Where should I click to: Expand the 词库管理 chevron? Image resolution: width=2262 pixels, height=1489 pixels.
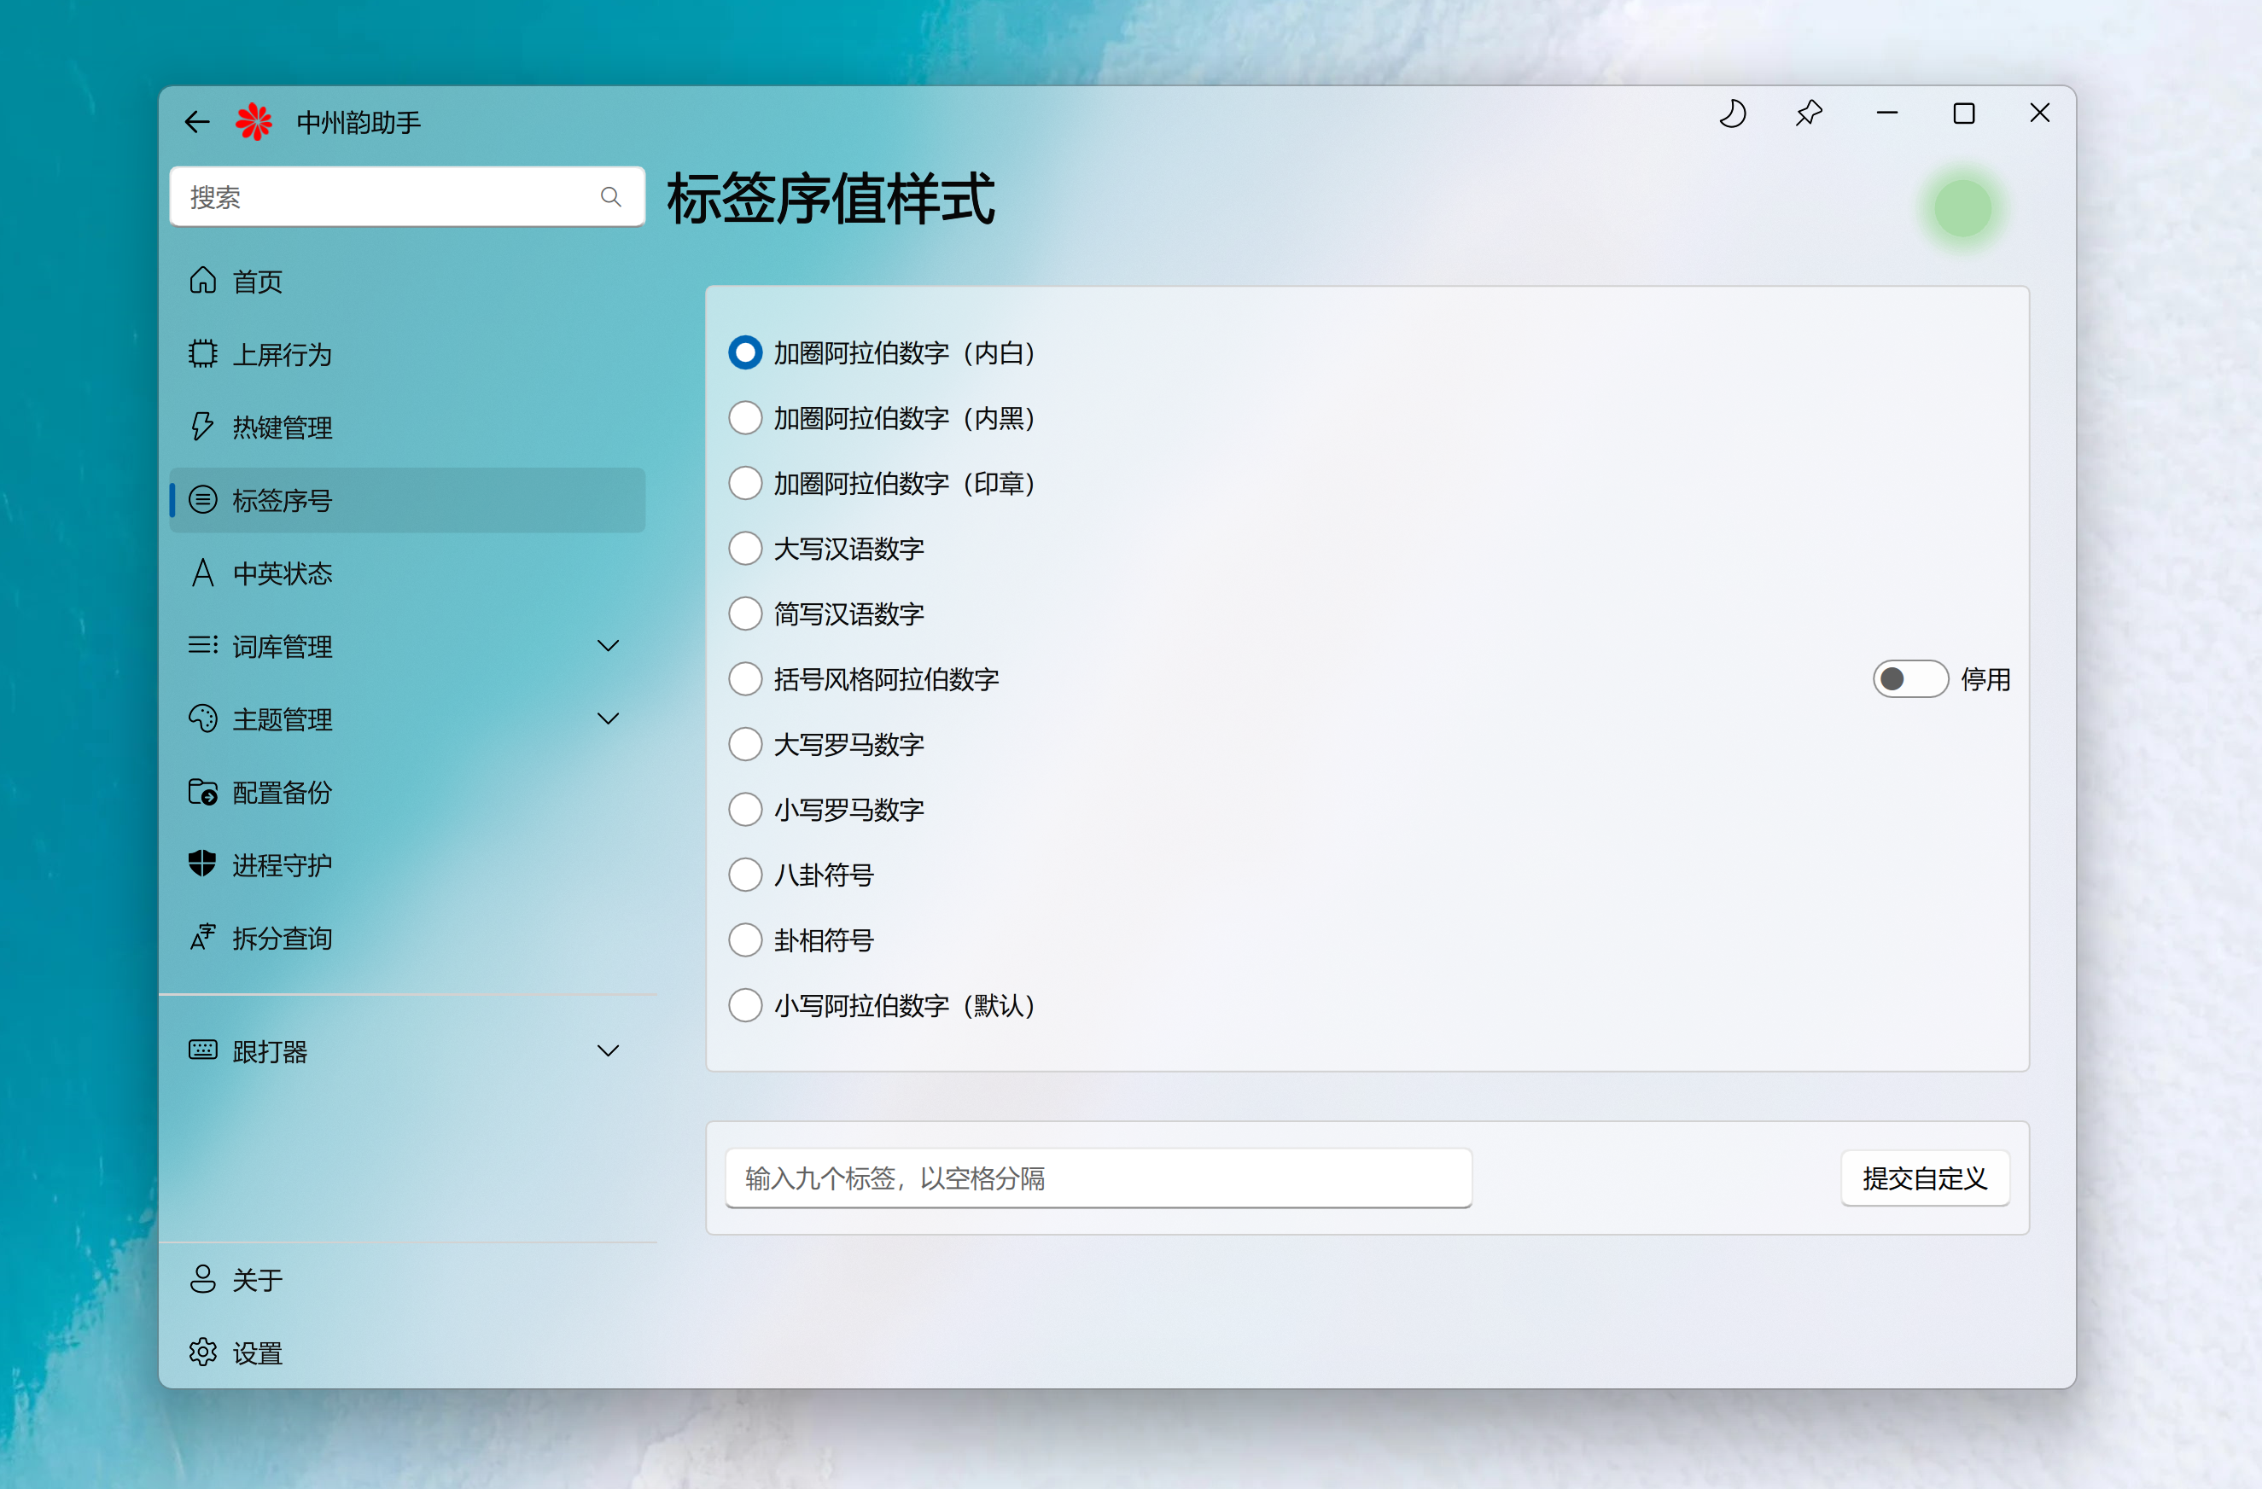tap(609, 646)
